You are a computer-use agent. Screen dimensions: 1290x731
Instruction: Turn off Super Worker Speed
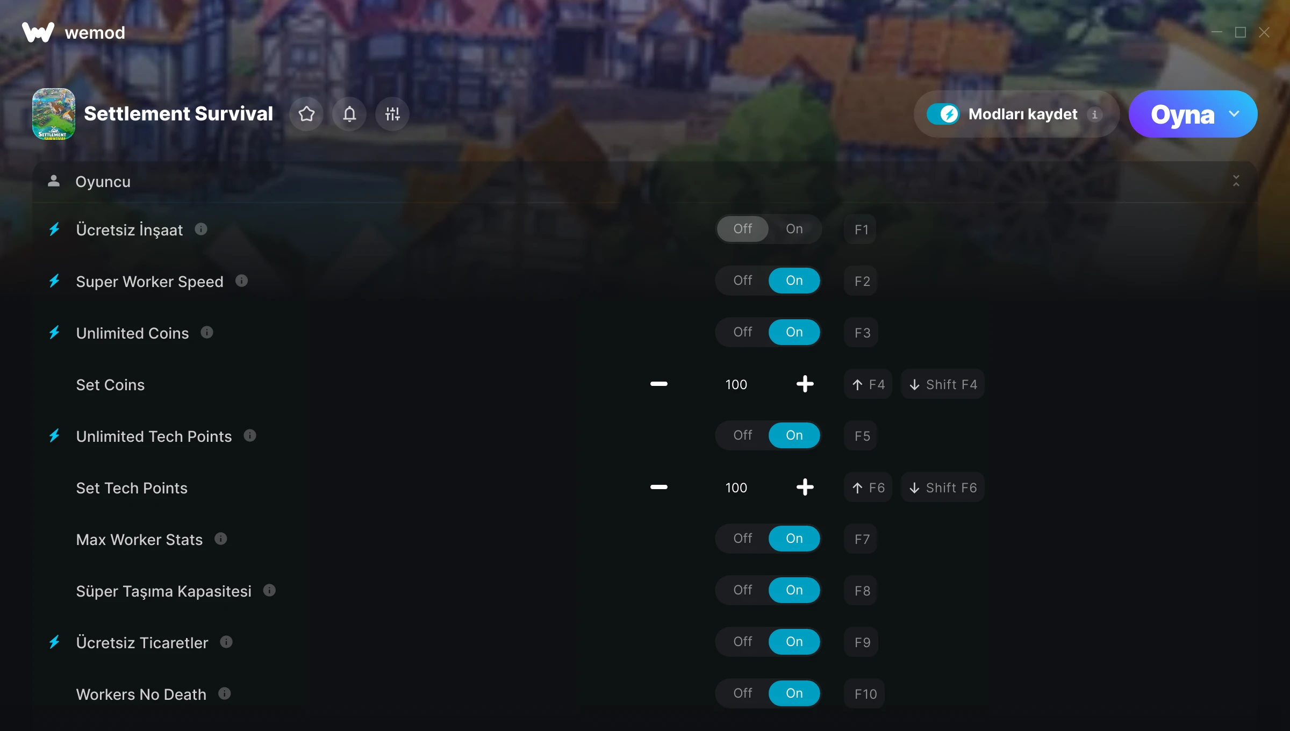pyautogui.click(x=742, y=281)
